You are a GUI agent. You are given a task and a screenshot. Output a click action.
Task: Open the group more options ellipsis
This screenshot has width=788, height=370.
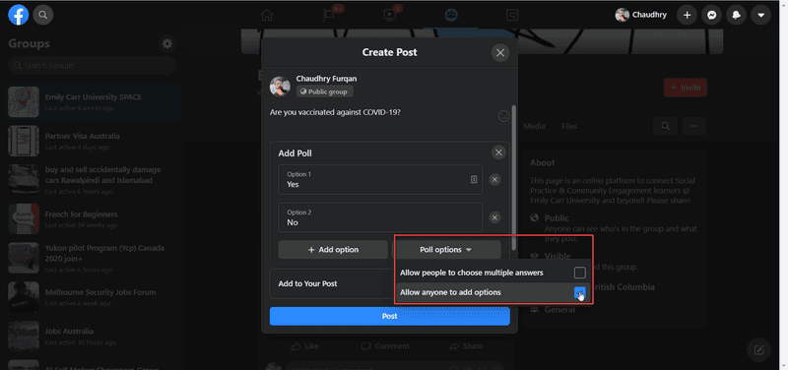point(694,127)
